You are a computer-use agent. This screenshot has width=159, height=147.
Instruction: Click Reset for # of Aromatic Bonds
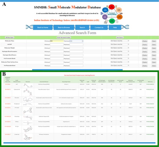point(154,59)
